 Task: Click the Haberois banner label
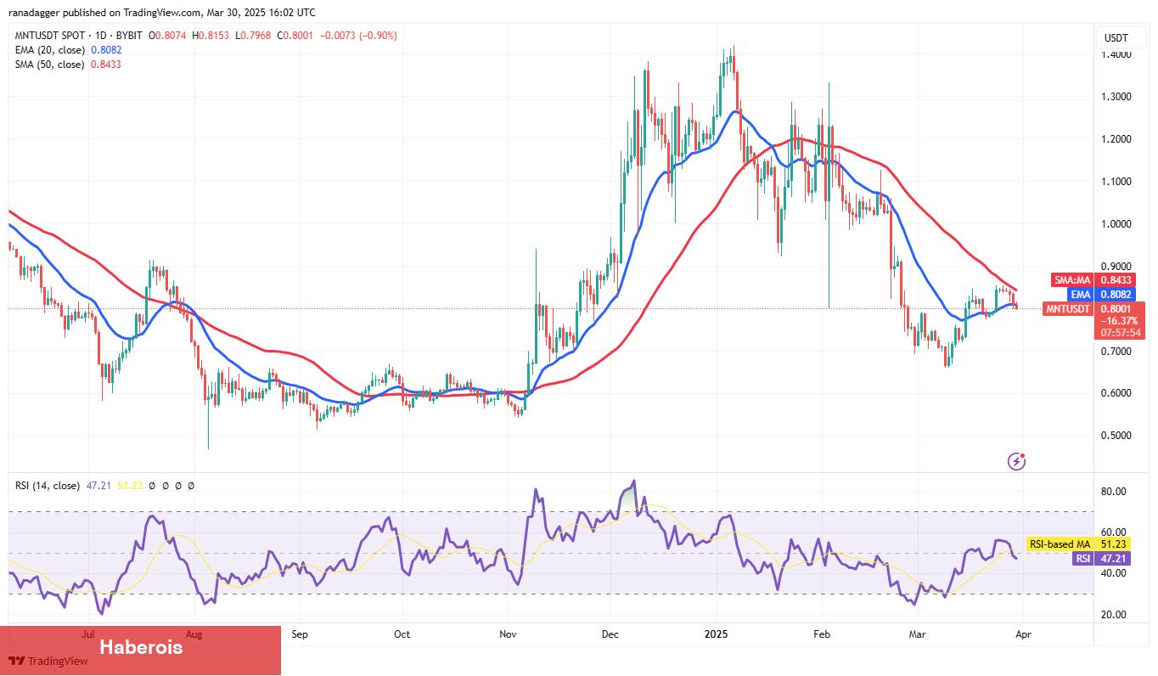pyautogui.click(x=141, y=648)
